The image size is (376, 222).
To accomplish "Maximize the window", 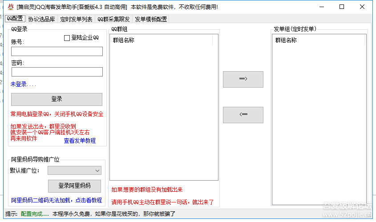I will tap(342, 7).
